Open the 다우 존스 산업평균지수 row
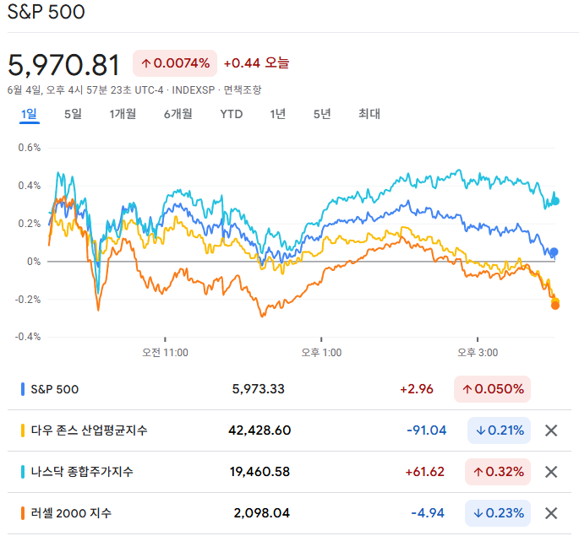The width and height of the screenshot is (579, 536). [89, 430]
